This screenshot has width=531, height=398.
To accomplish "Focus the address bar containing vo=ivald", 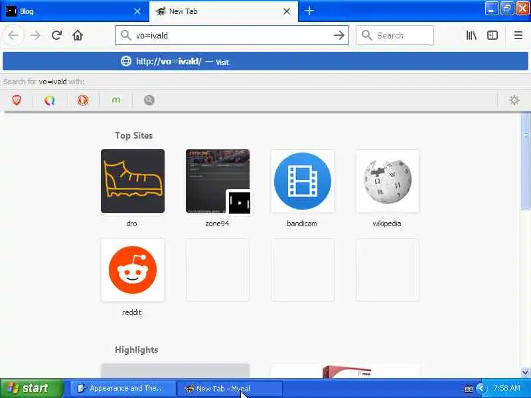I will pos(232,35).
